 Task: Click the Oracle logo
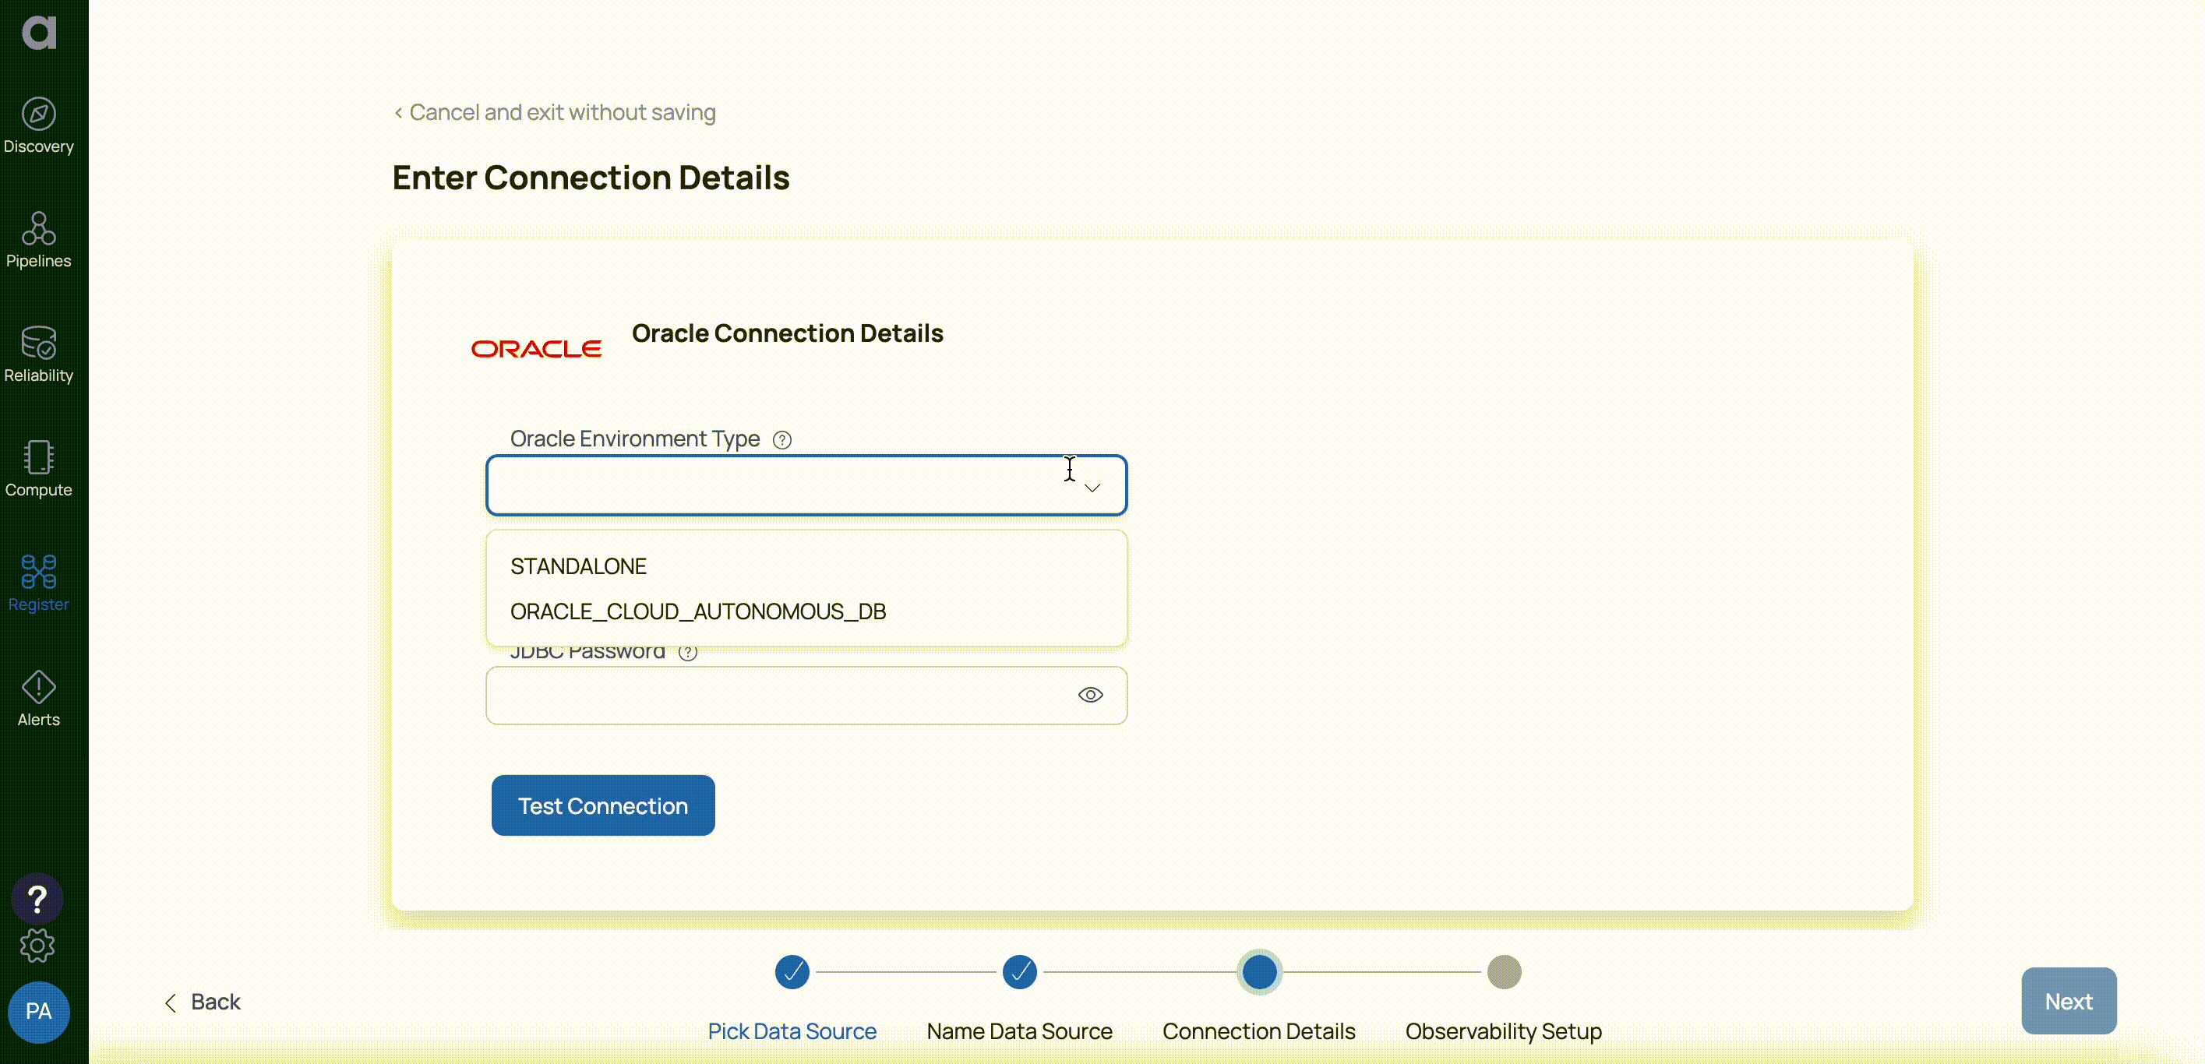[x=537, y=349]
